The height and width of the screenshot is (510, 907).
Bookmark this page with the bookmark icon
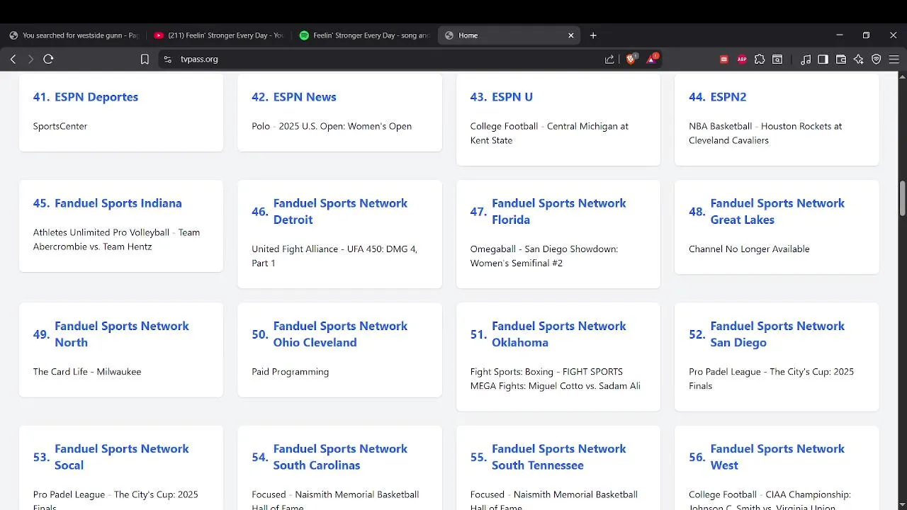(145, 59)
